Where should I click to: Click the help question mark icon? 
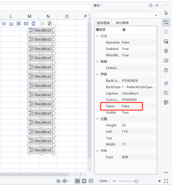point(166,70)
